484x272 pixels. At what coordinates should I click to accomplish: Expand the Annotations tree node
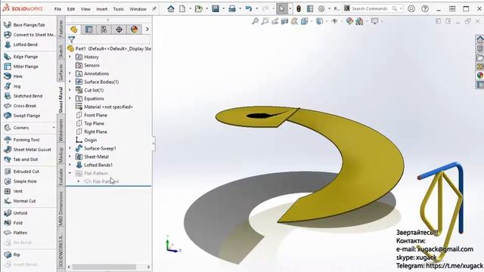point(70,74)
